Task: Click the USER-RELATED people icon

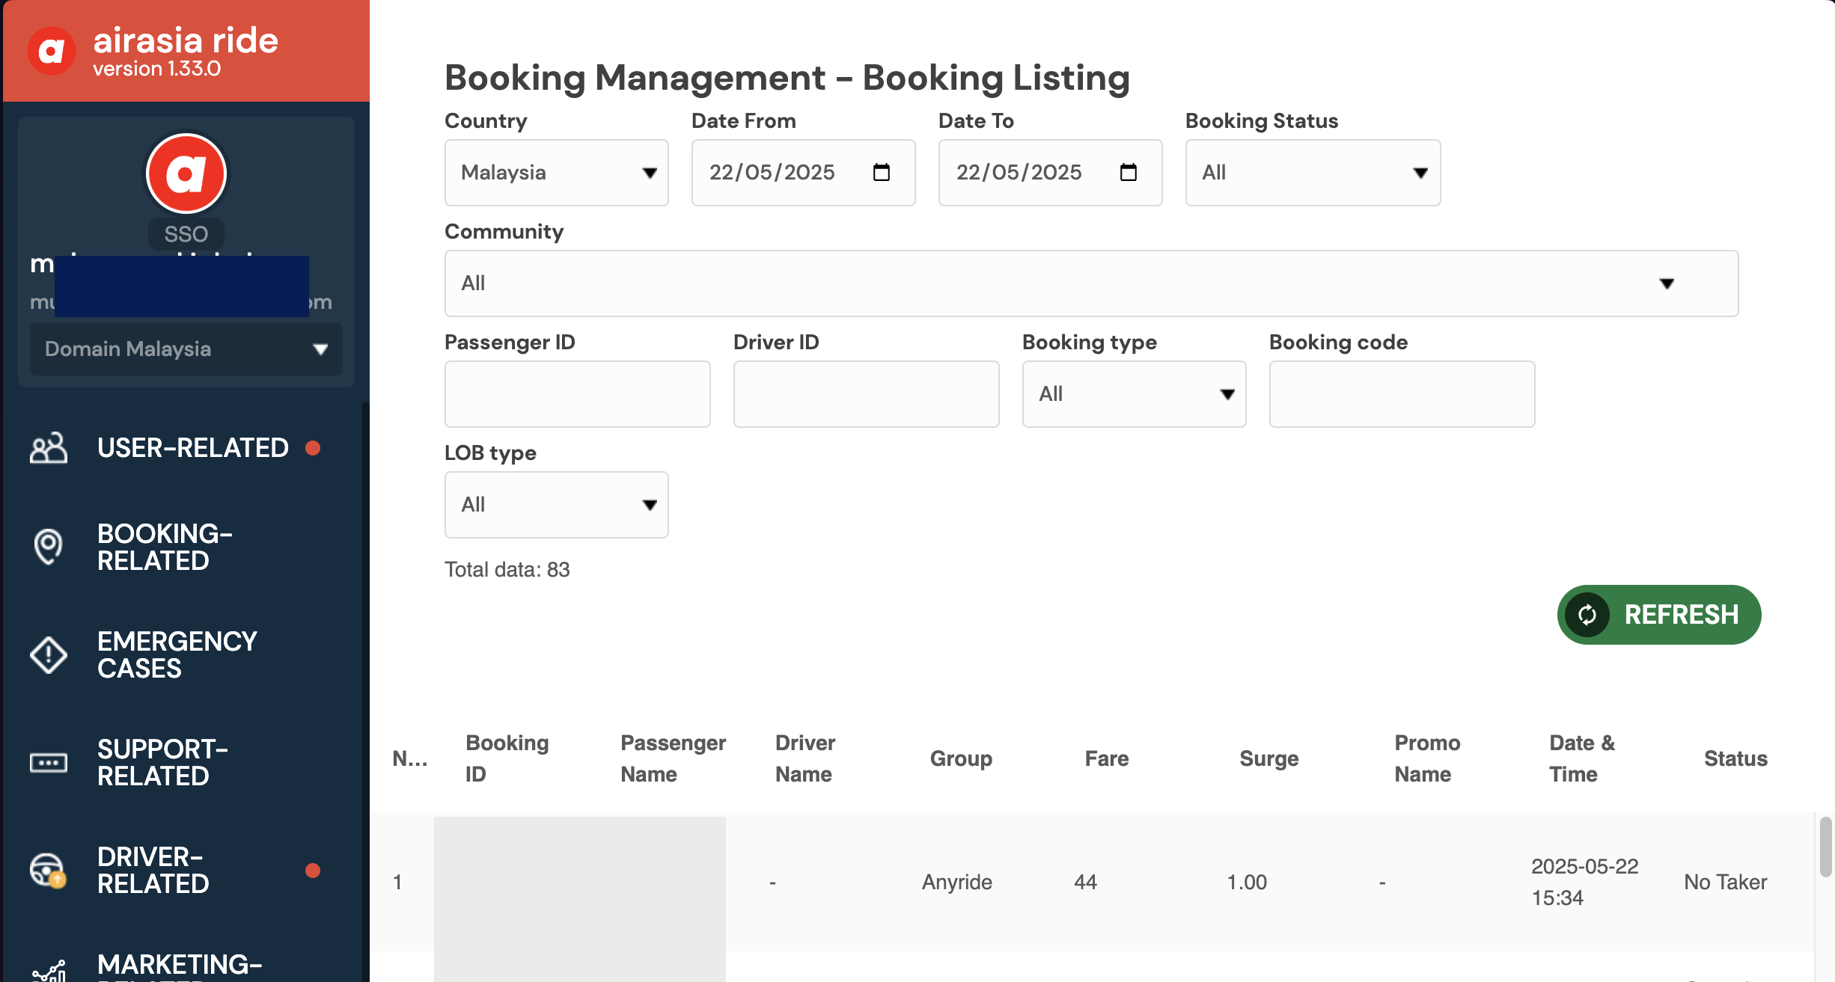Action: [49, 448]
